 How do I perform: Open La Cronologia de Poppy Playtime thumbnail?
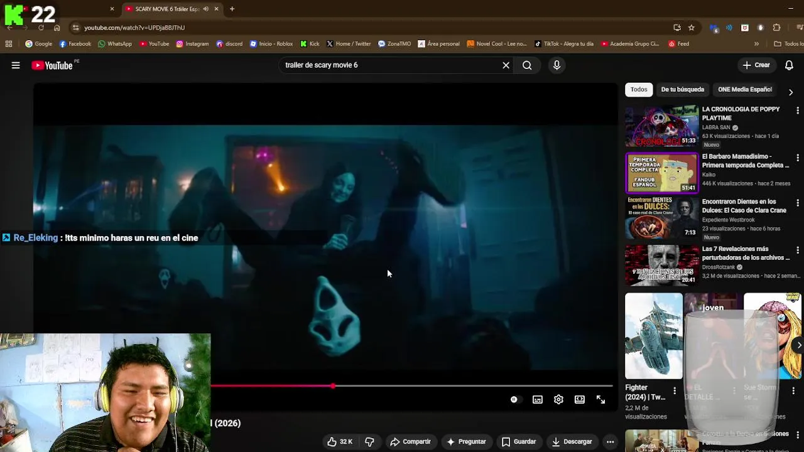pyautogui.click(x=661, y=126)
